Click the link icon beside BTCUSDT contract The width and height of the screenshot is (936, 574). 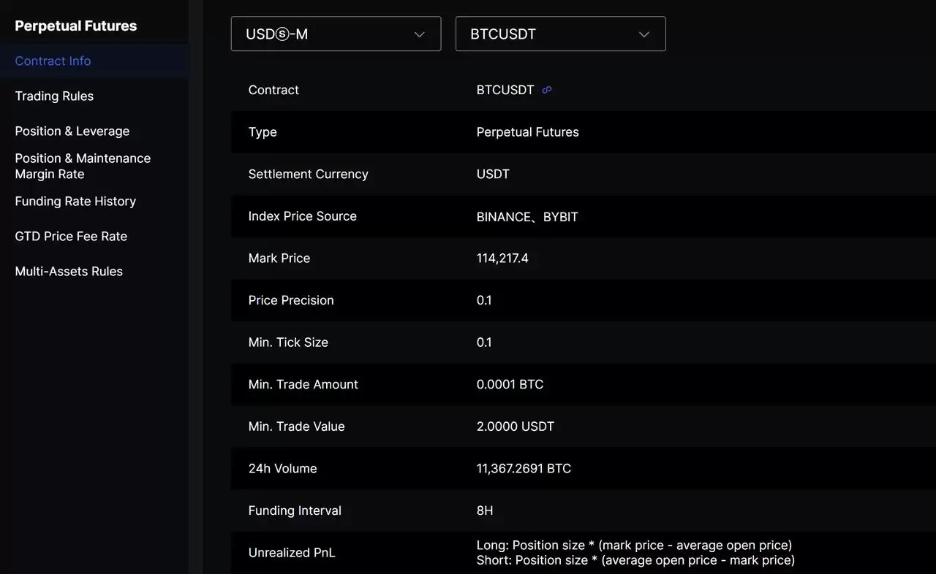point(547,90)
